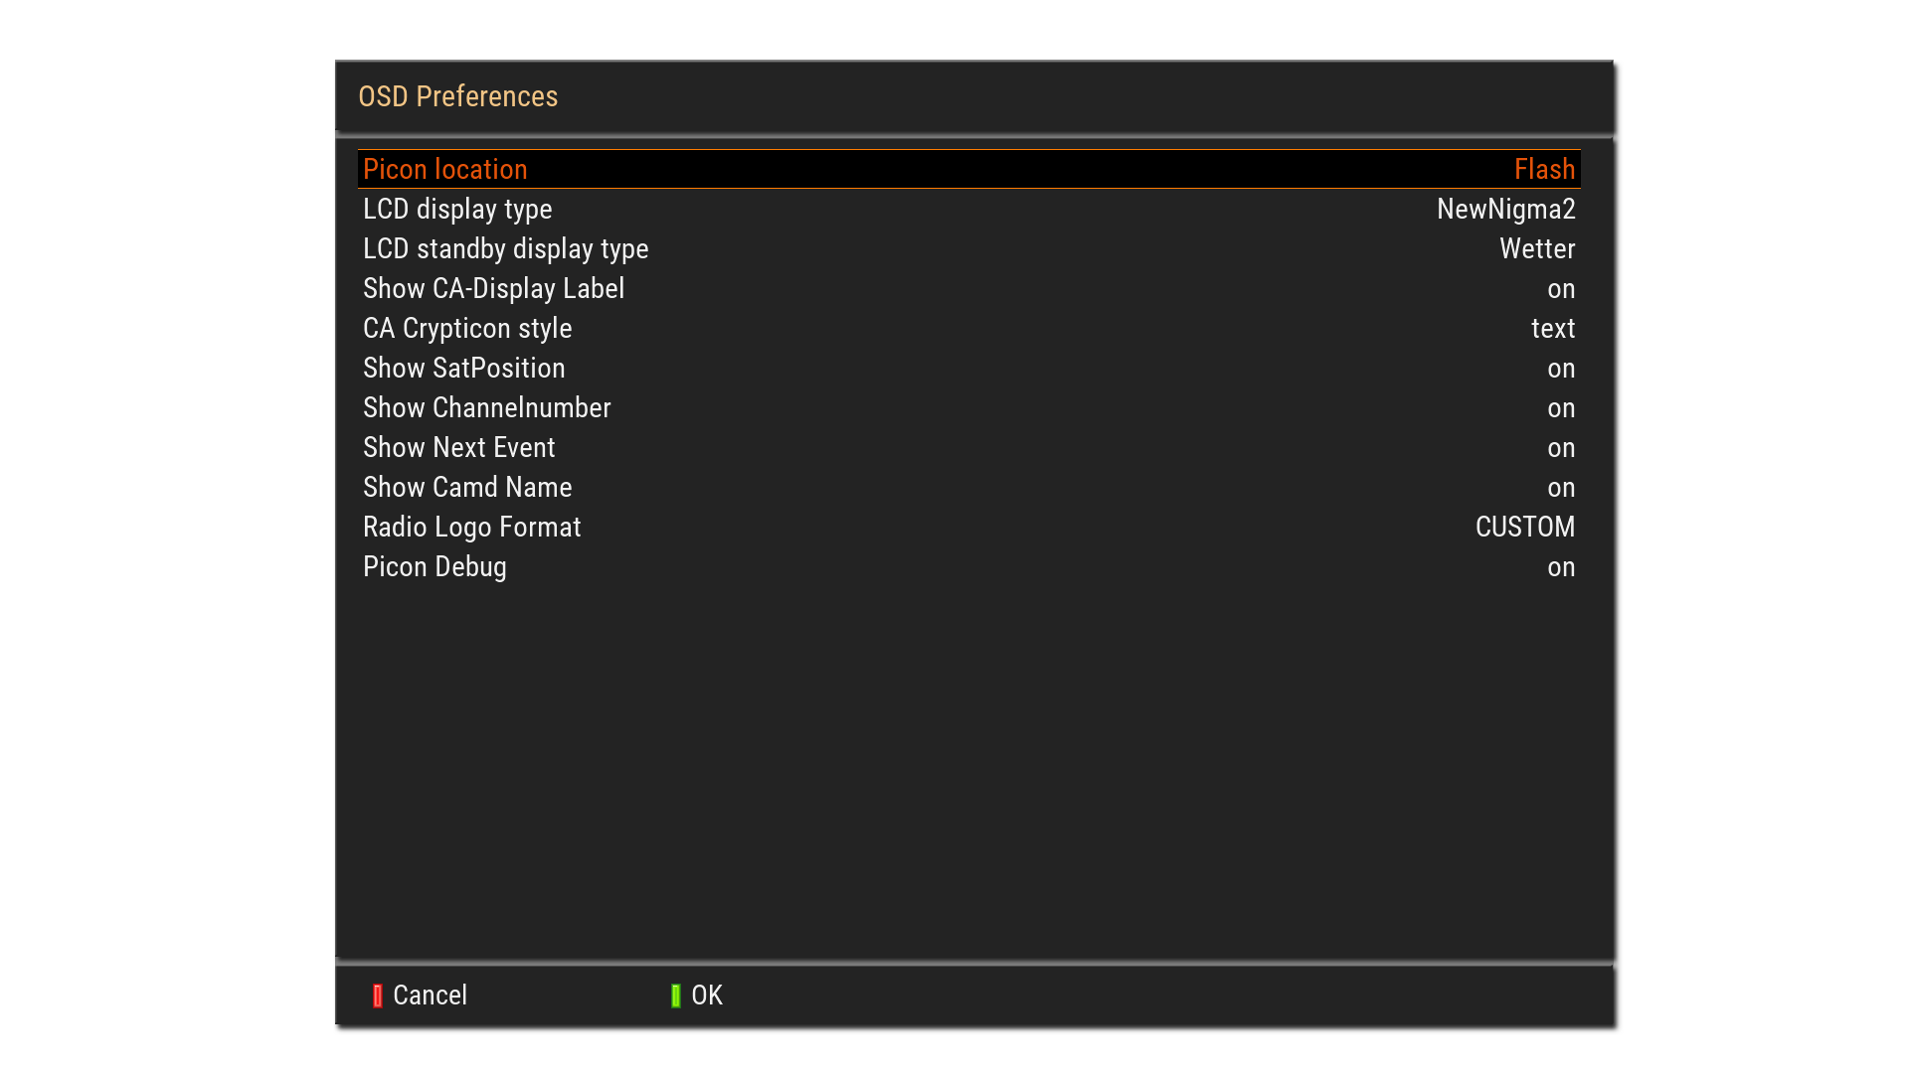Click the OSD Preferences title bar
Image resolution: width=1909 pixels, height=1073 pixels.
point(972,96)
